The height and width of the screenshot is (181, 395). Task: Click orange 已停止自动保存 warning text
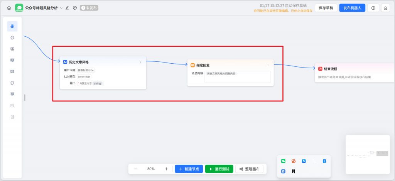283,11
